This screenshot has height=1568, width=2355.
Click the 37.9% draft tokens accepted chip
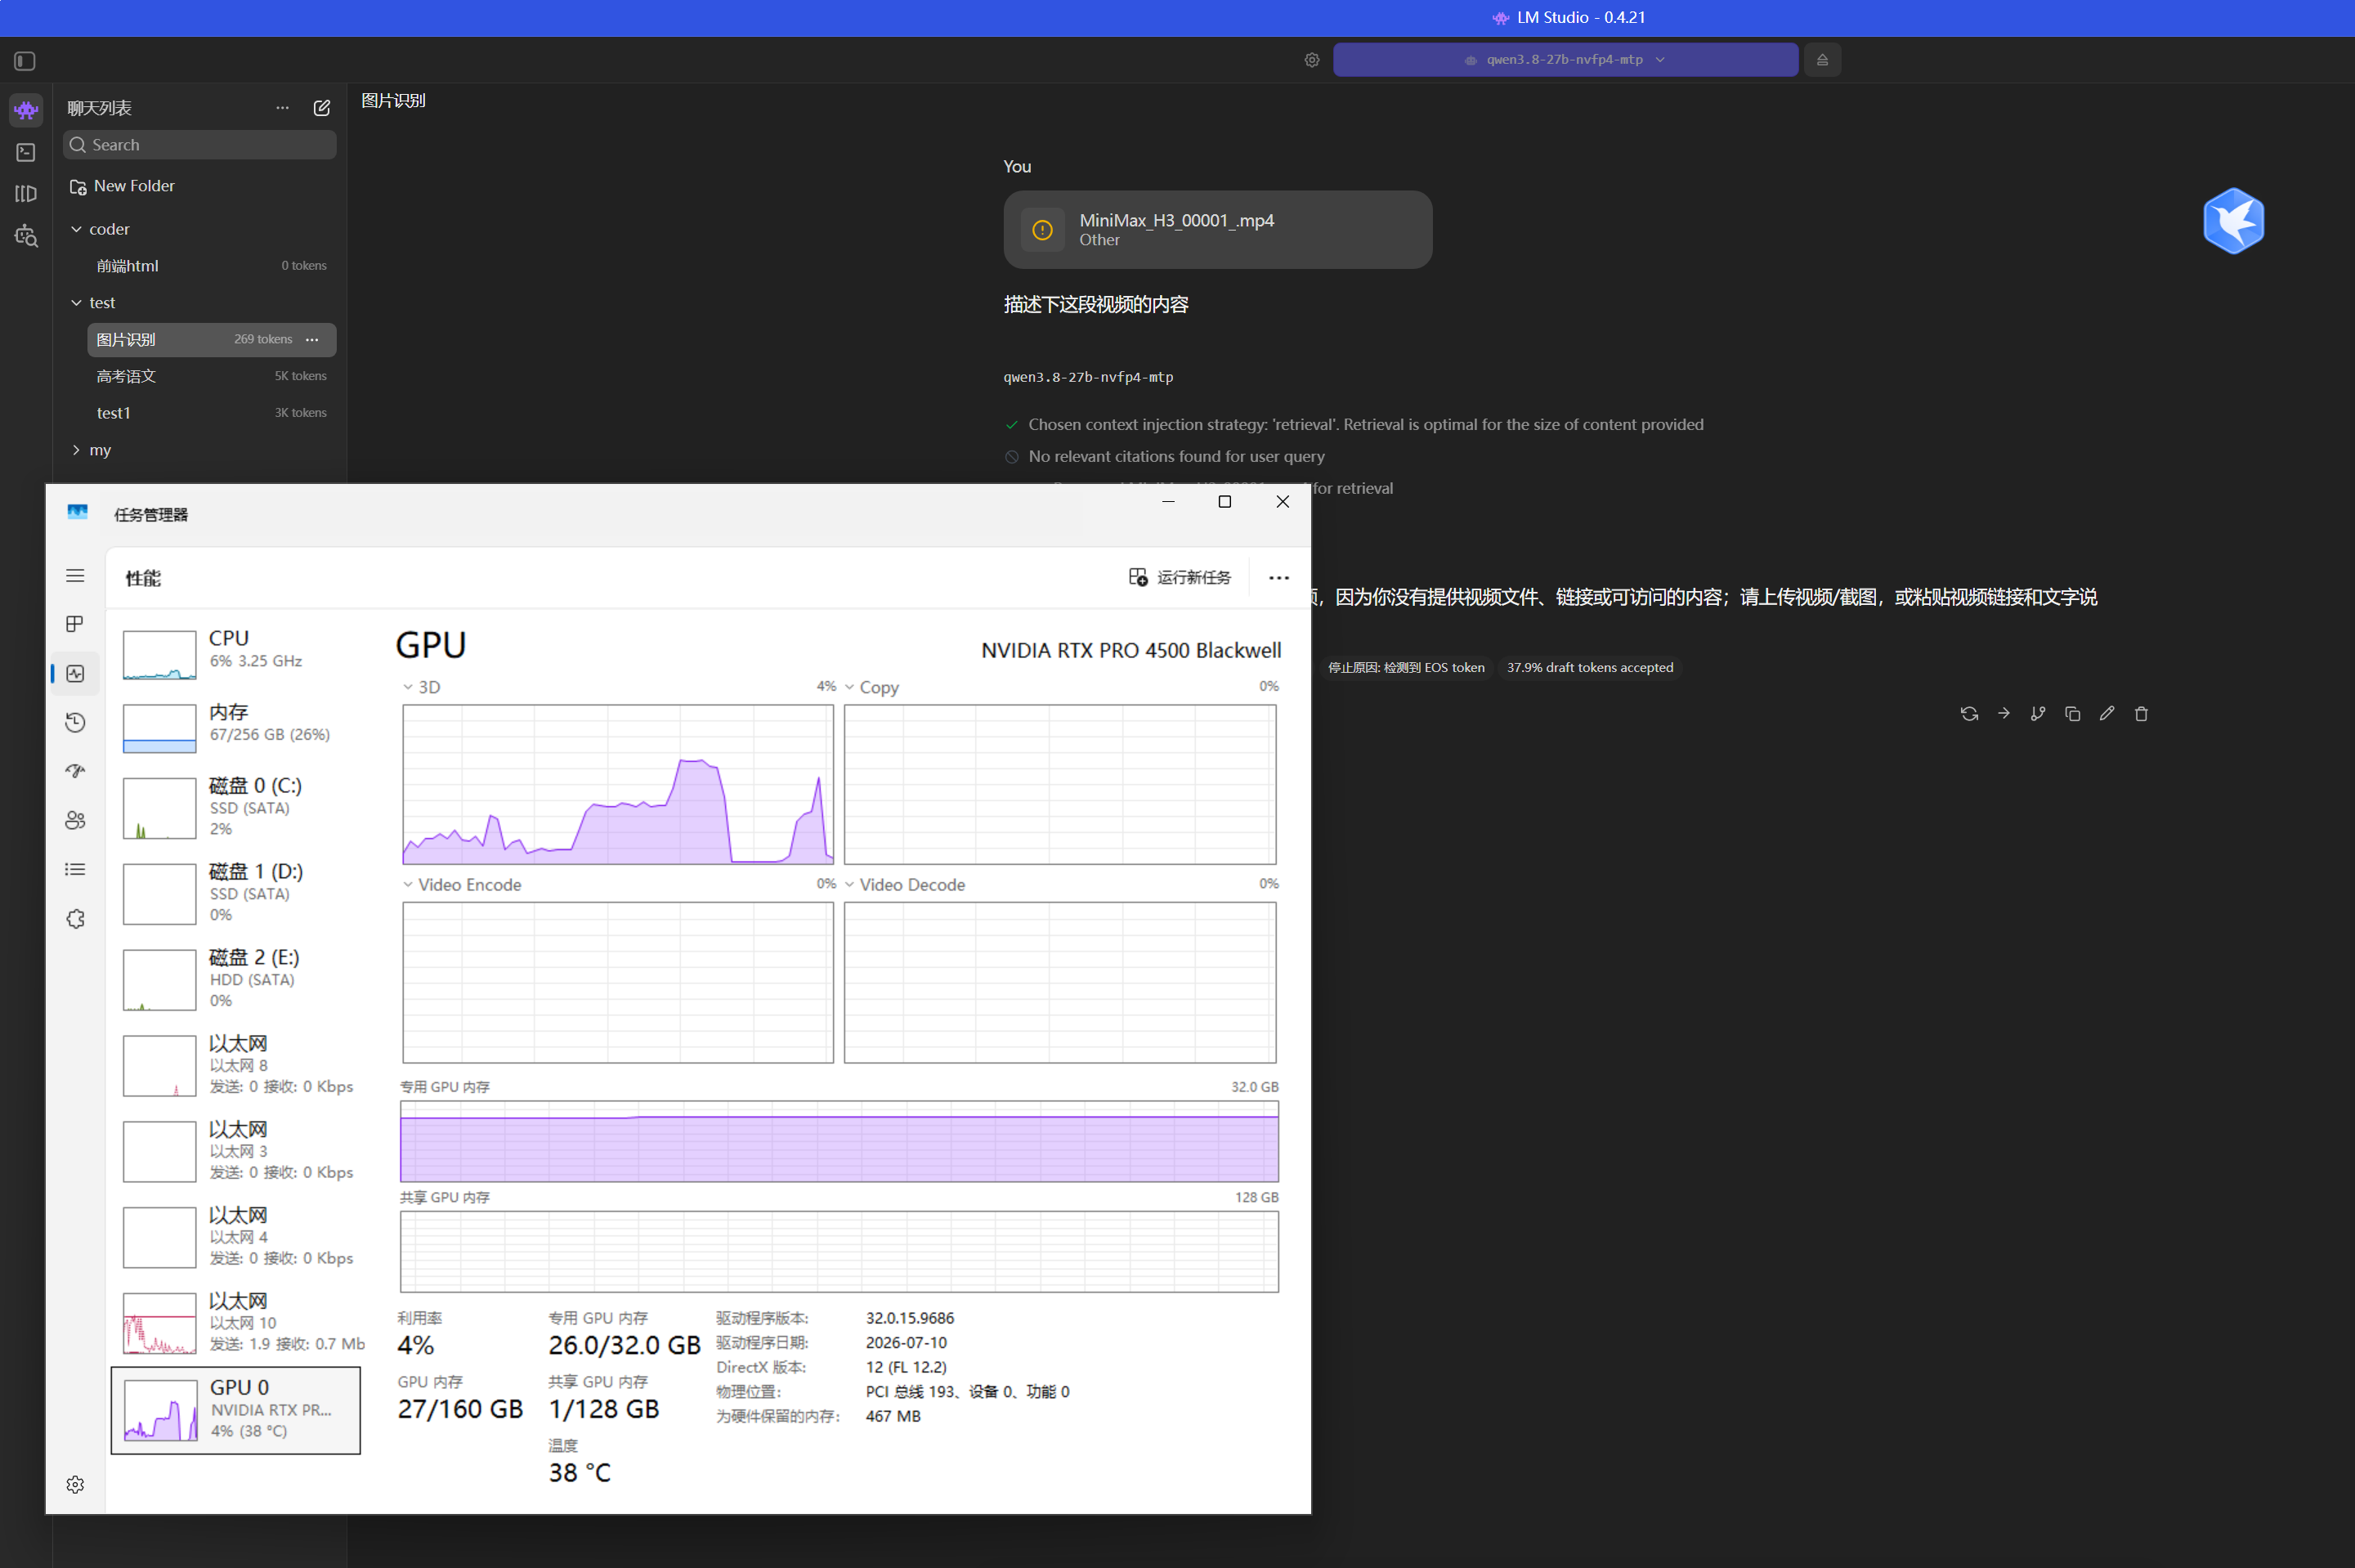[1589, 668]
